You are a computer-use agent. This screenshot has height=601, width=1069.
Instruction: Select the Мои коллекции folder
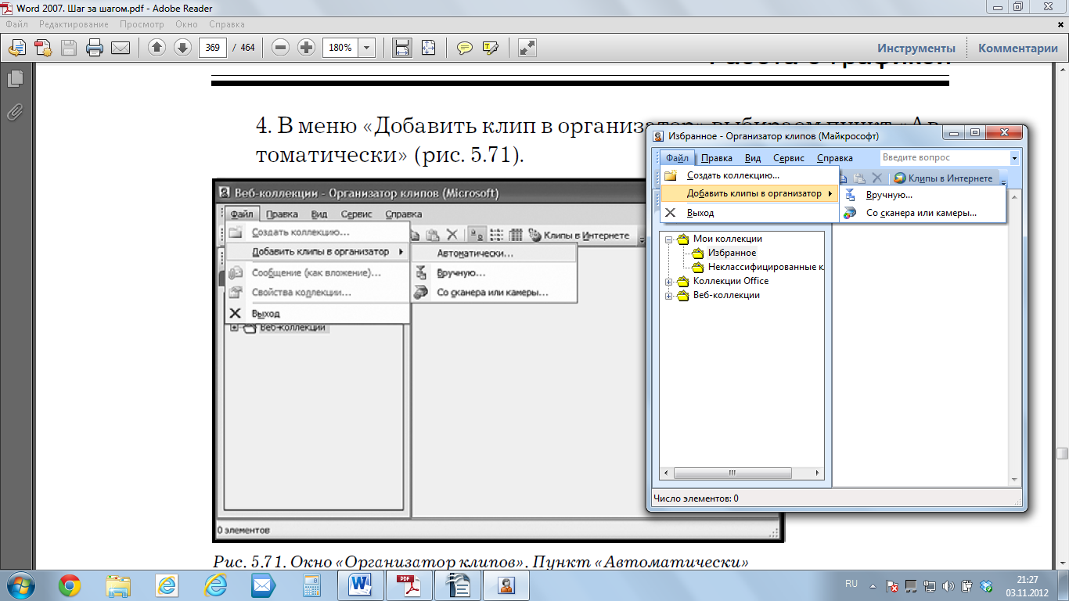click(728, 239)
